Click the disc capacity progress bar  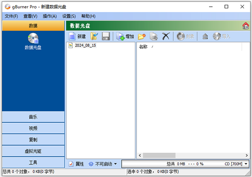coord(185,164)
